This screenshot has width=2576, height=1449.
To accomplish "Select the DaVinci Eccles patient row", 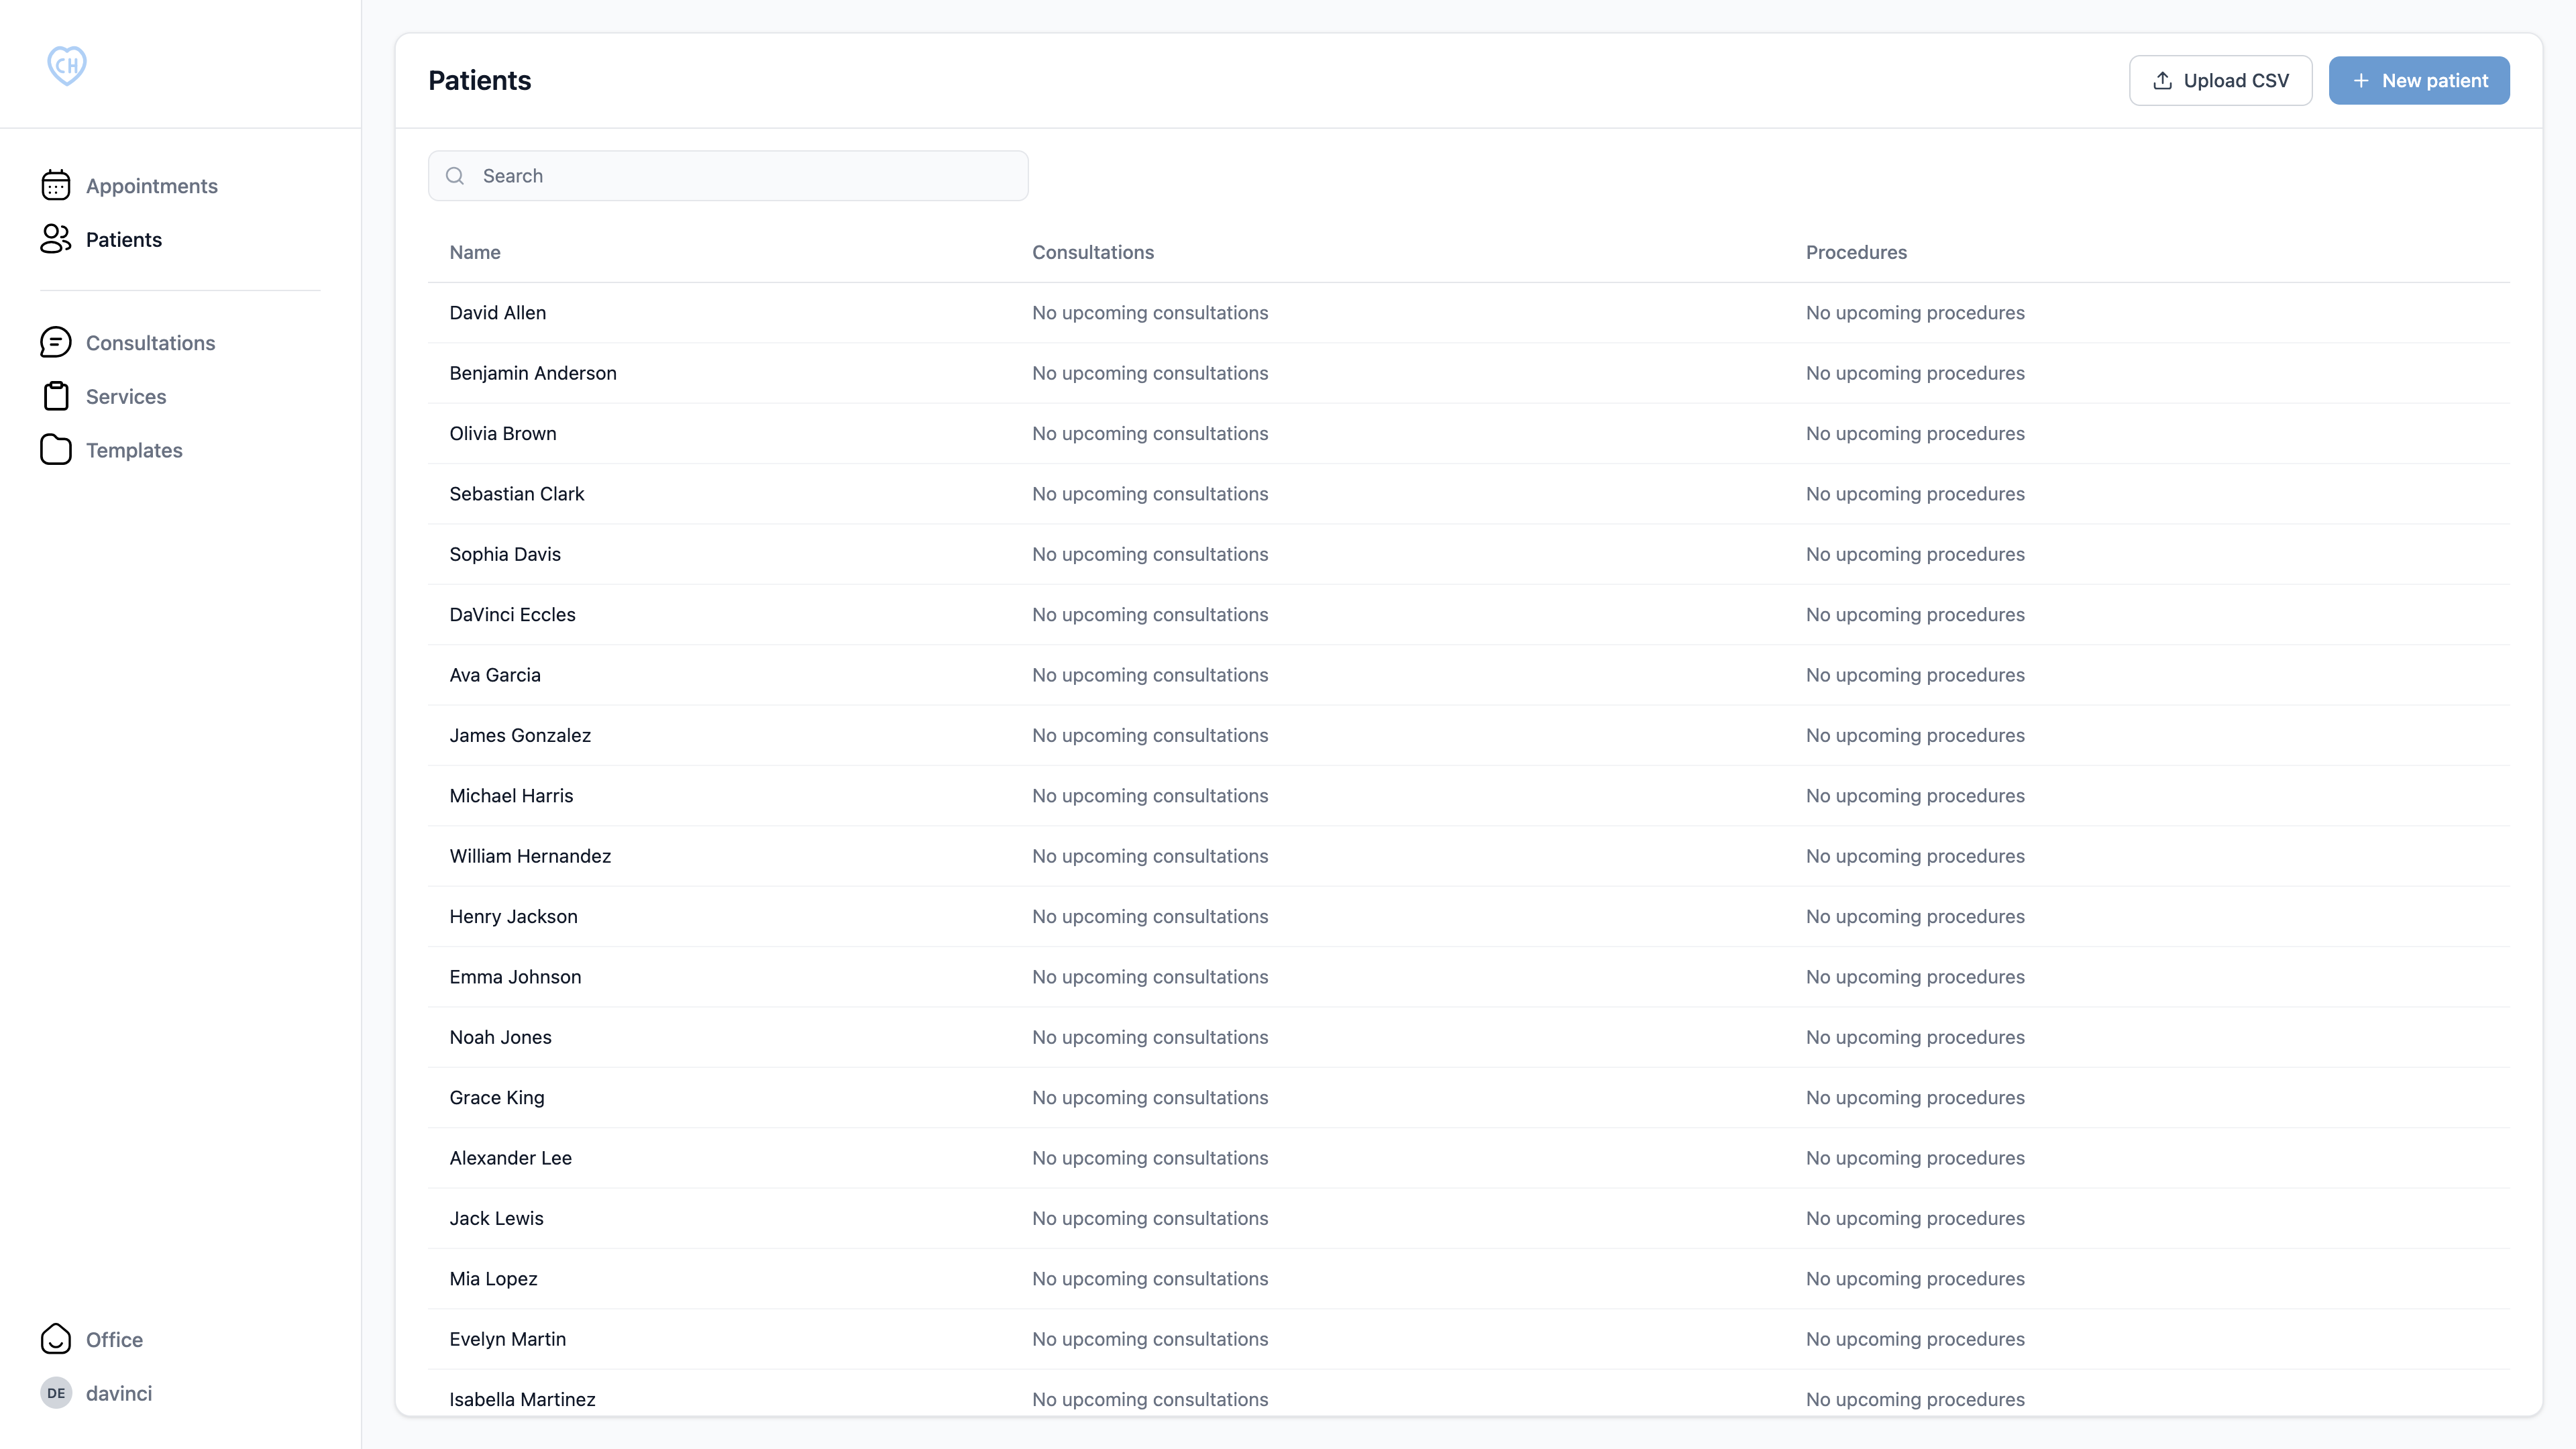I will [x=512, y=615].
